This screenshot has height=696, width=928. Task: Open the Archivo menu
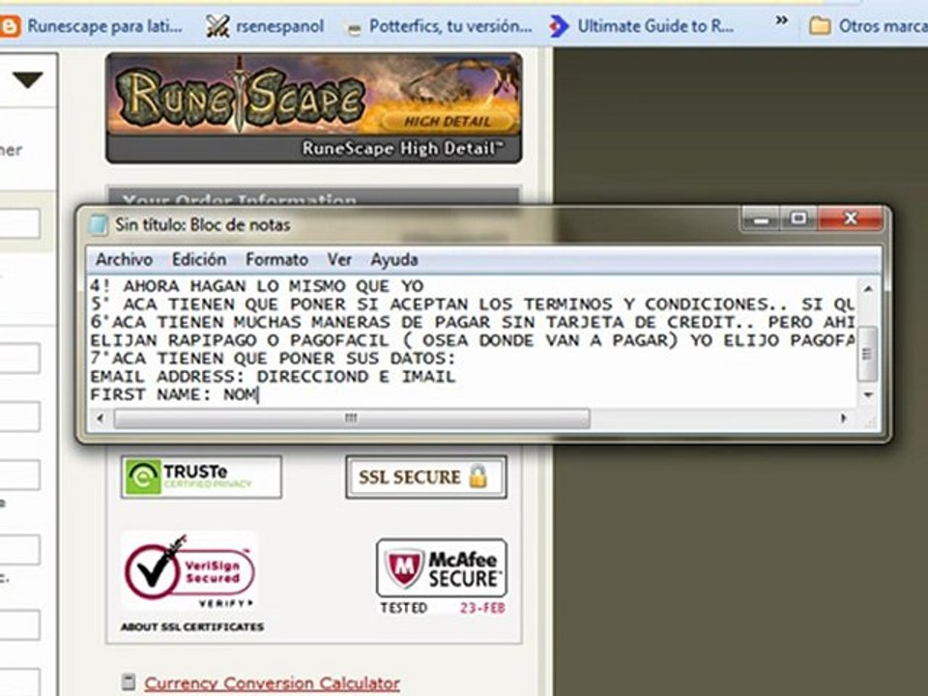(x=125, y=259)
